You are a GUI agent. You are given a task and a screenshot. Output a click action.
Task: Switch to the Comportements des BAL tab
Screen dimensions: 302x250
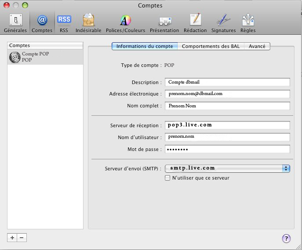click(x=211, y=46)
